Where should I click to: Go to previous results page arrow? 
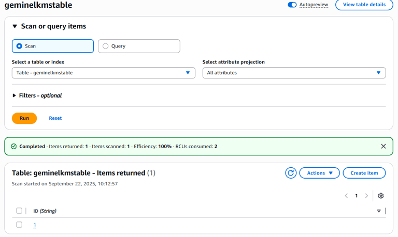pos(346,196)
